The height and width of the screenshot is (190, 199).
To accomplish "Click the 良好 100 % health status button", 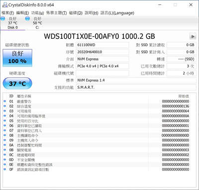I will [17, 58].
